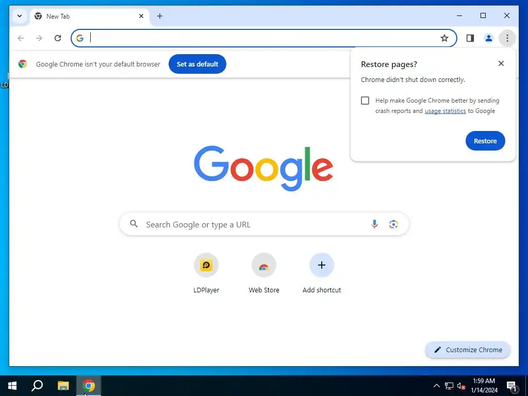Focus the address bar field
528x396 pixels.
click(x=263, y=38)
